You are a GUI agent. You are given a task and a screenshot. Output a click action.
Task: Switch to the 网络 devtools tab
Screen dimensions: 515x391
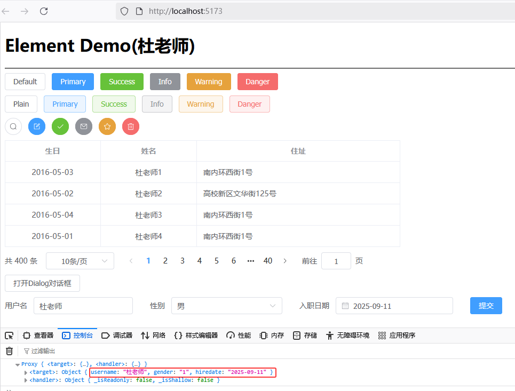click(x=153, y=336)
